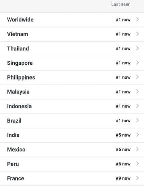Expand the India row chevron

coord(137,135)
